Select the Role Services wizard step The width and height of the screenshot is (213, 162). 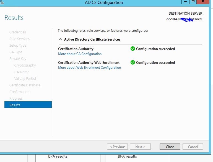pyautogui.click(x=19, y=39)
